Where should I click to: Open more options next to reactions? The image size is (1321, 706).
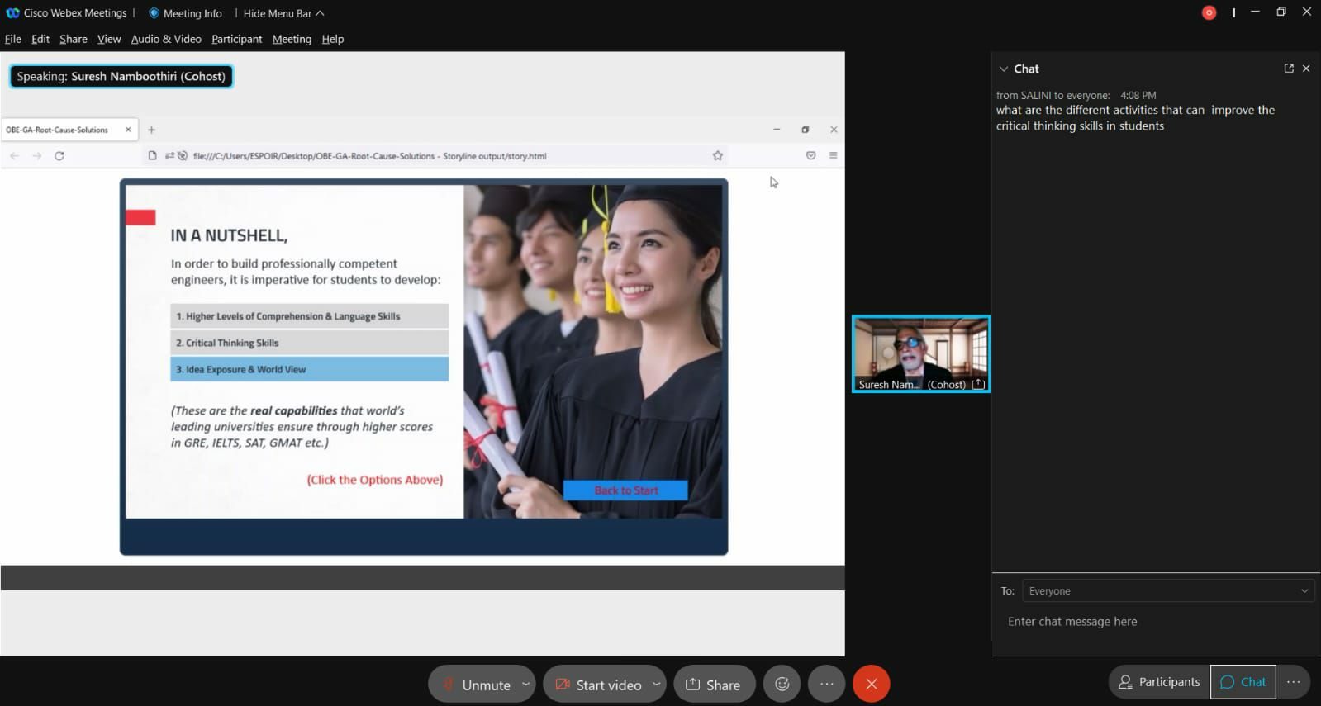coord(826,684)
